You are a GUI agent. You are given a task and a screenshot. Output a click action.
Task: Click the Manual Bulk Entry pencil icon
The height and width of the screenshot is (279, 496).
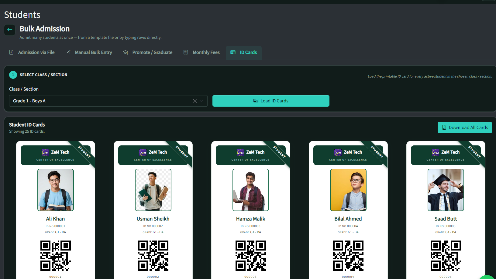pyautogui.click(x=68, y=52)
